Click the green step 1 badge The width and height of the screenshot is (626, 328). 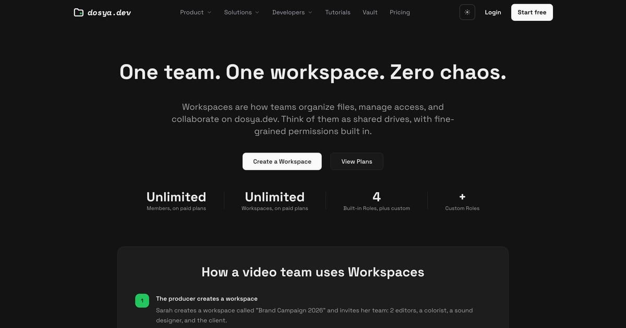pos(142,300)
